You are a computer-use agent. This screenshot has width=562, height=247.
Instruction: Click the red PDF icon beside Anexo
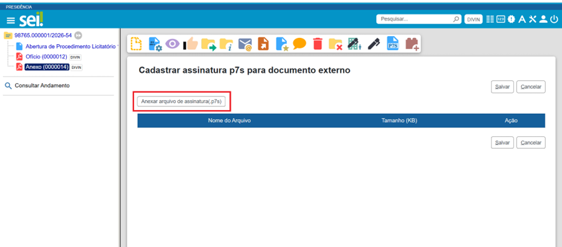pyautogui.click(x=19, y=67)
